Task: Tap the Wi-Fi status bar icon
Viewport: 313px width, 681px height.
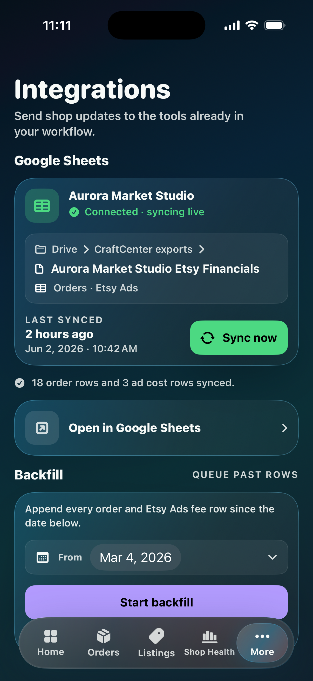Action: pyautogui.click(x=252, y=25)
